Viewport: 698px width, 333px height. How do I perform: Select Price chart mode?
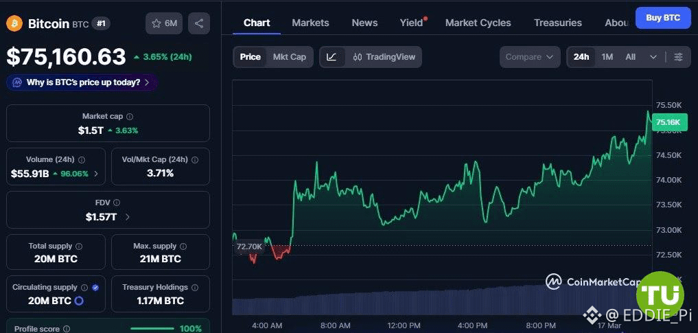251,57
